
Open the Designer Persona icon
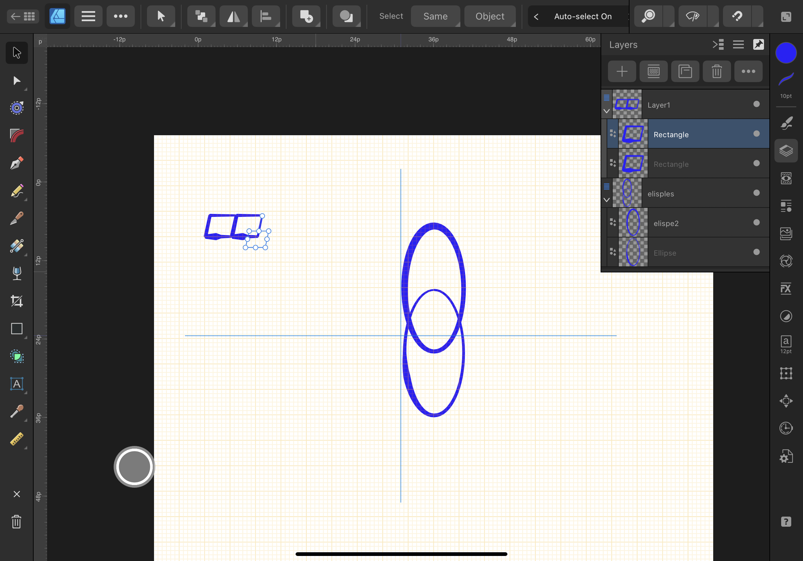58,16
